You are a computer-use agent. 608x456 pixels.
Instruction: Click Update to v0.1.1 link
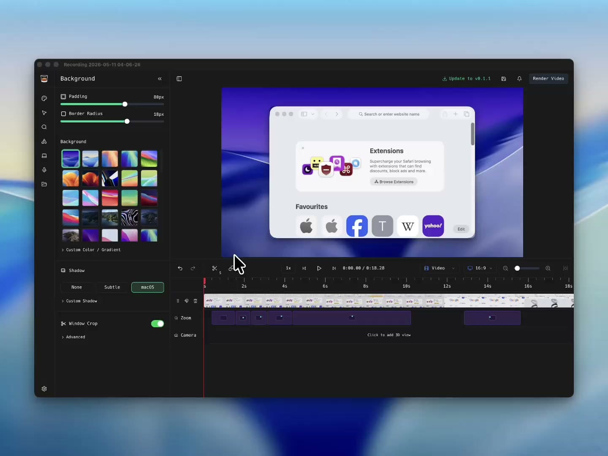pyautogui.click(x=467, y=79)
